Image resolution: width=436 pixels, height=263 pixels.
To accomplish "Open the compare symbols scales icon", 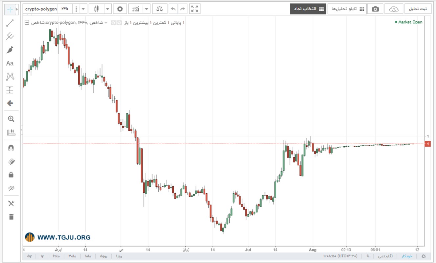I will tap(159, 9).
